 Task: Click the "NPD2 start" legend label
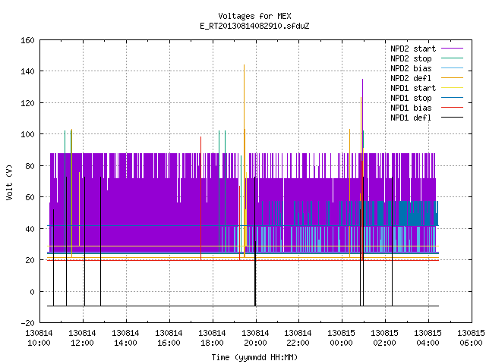click(x=413, y=49)
